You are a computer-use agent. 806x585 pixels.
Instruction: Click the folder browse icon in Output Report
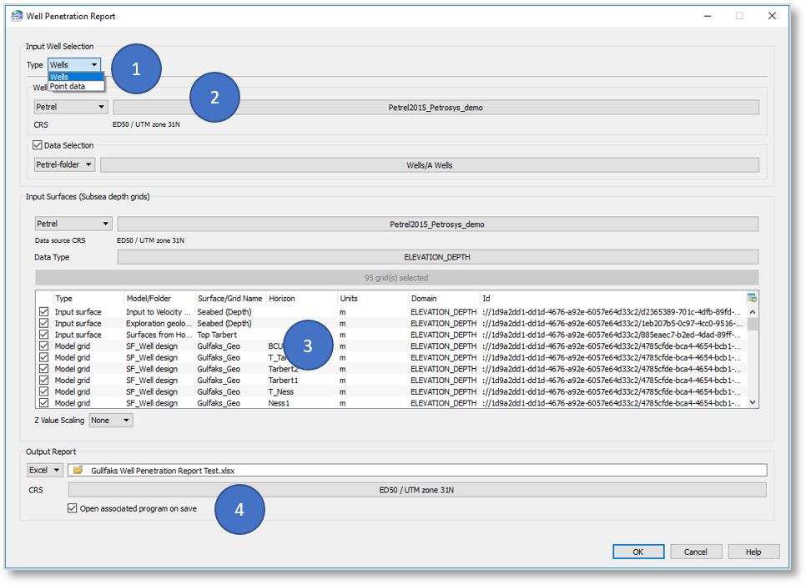[x=78, y=471]
